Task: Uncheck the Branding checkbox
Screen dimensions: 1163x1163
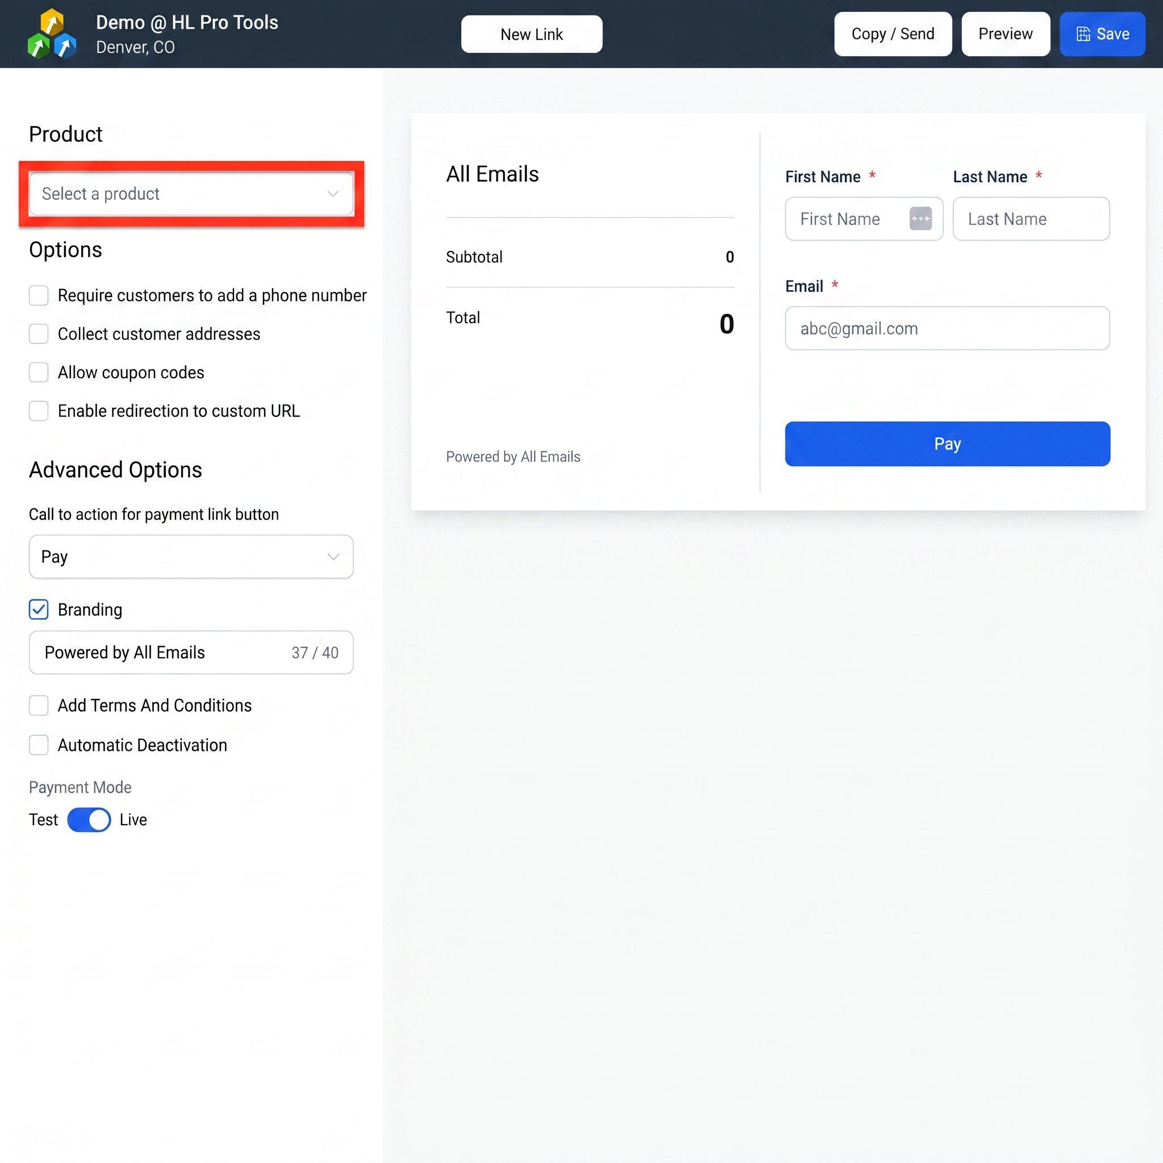Action: tap(39, 609)
